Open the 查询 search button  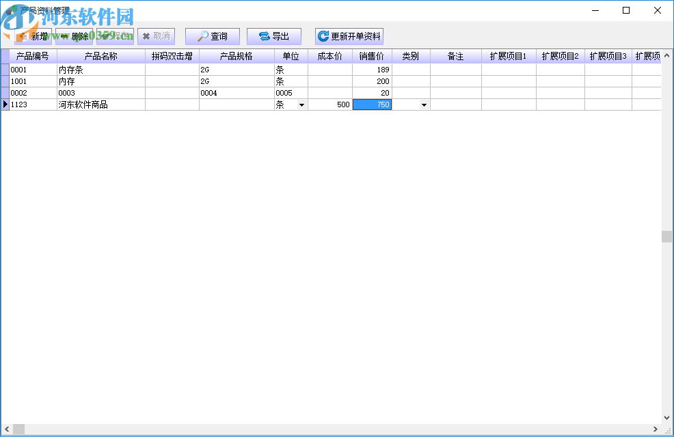pyautogui.click(x=213, y=36)
